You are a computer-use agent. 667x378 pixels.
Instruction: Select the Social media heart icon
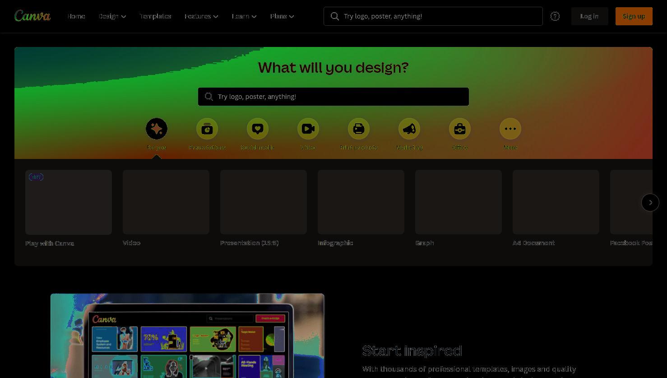[258, 129]
